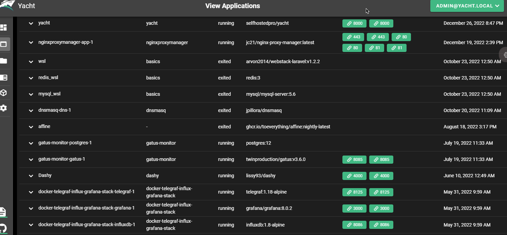507x235 pixels.
Task: Select the Dashy application name
Action: (x=45, y=176)
